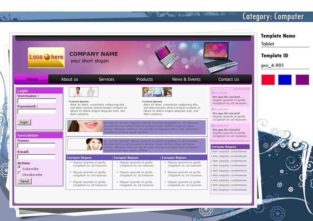Submit newsletter with Send button

(25, 181)
